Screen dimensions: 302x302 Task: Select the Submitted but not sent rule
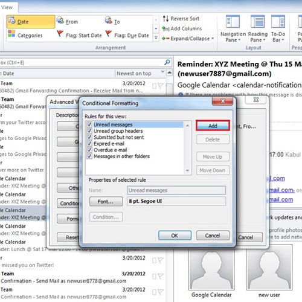119,137
